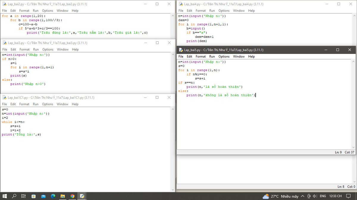Select the Python IDLE taskbar icon
Screen dimensions: 357x200
pos(82,196)
